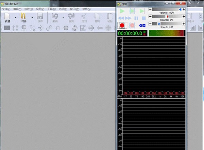Click the Balance slider red marker
This screenshot has width=204, height=150.
point(167,16)
